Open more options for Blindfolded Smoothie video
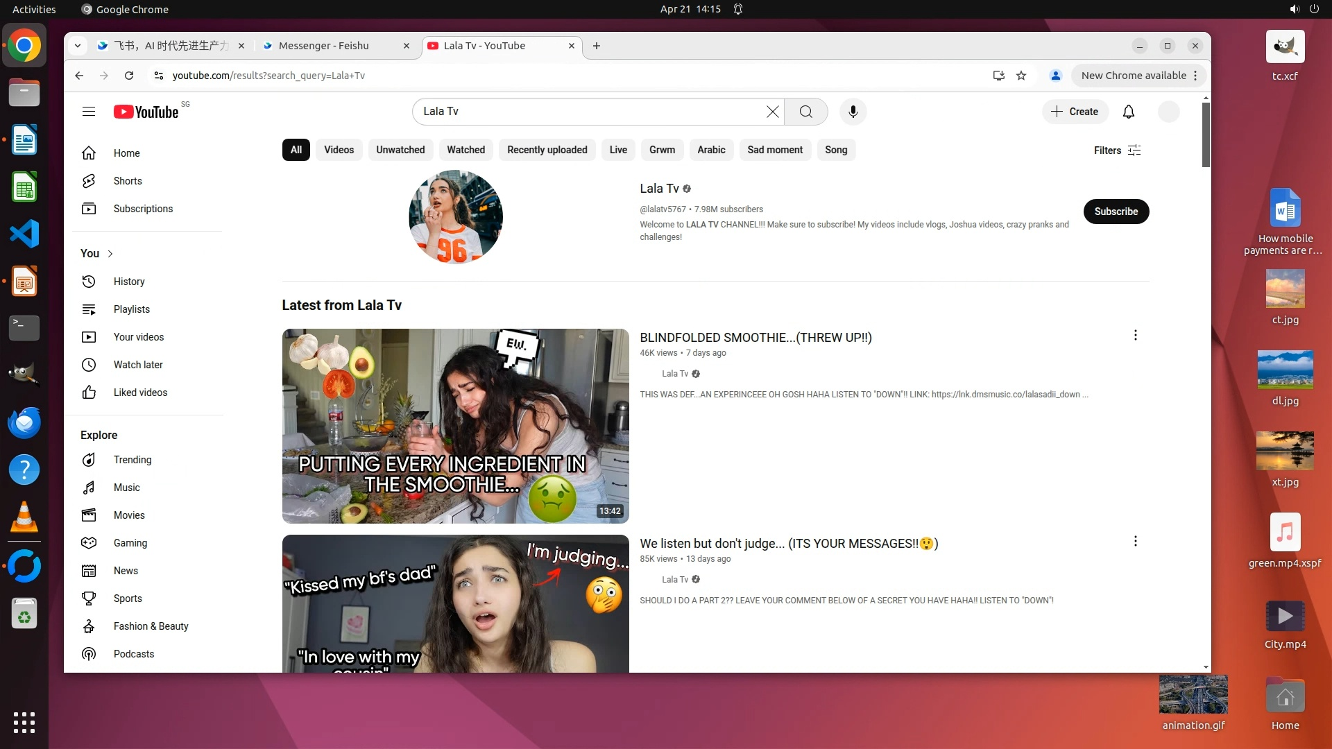The image size is (1332, 749). 1135,336
